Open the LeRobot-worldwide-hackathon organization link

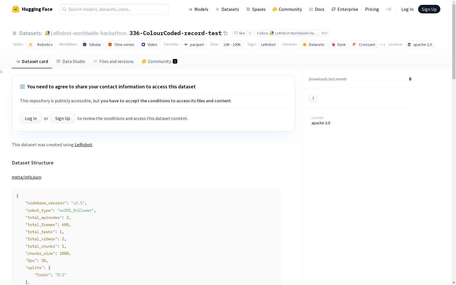point(88,33)
